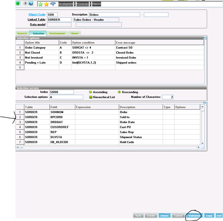Click the blue globe icon in toolbar

[x=31, y=4]
